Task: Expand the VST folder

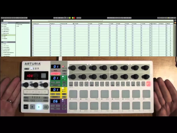Action: click(17, 26)
